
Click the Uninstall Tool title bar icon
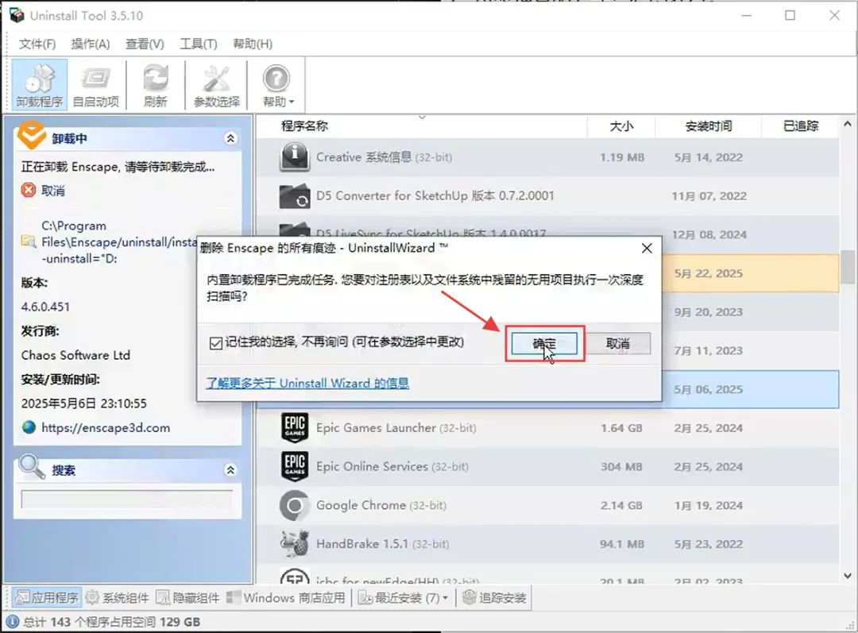click(17, 15)
